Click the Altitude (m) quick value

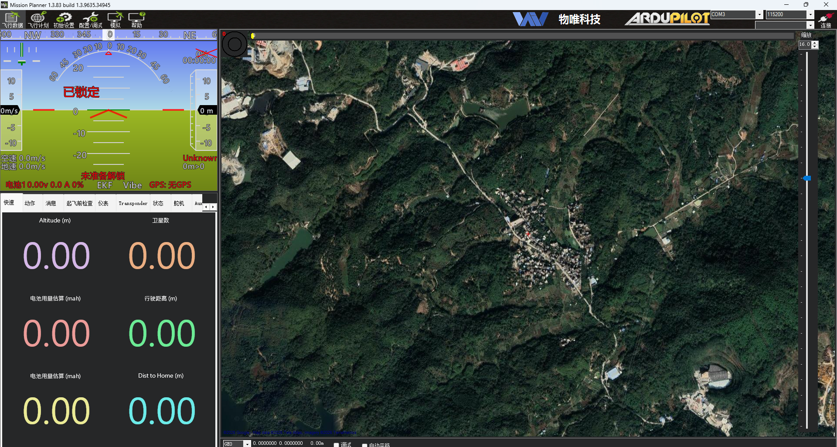56,256
